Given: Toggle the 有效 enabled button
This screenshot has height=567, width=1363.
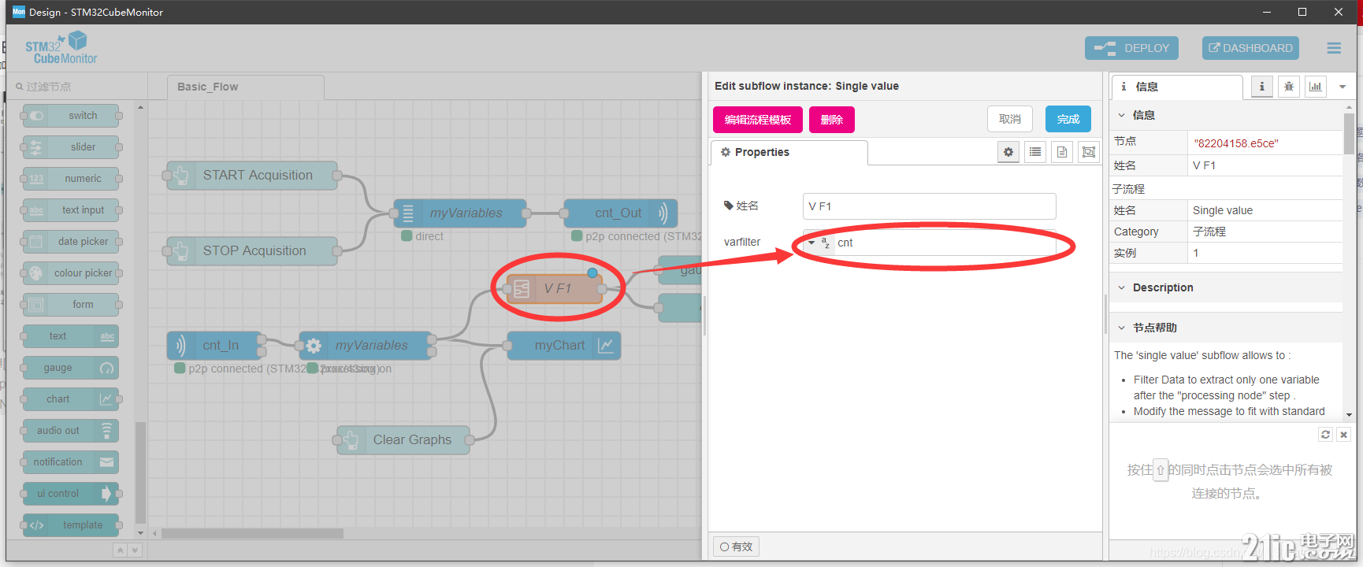Looking at the screenshot, I should [x=737, y=547].
